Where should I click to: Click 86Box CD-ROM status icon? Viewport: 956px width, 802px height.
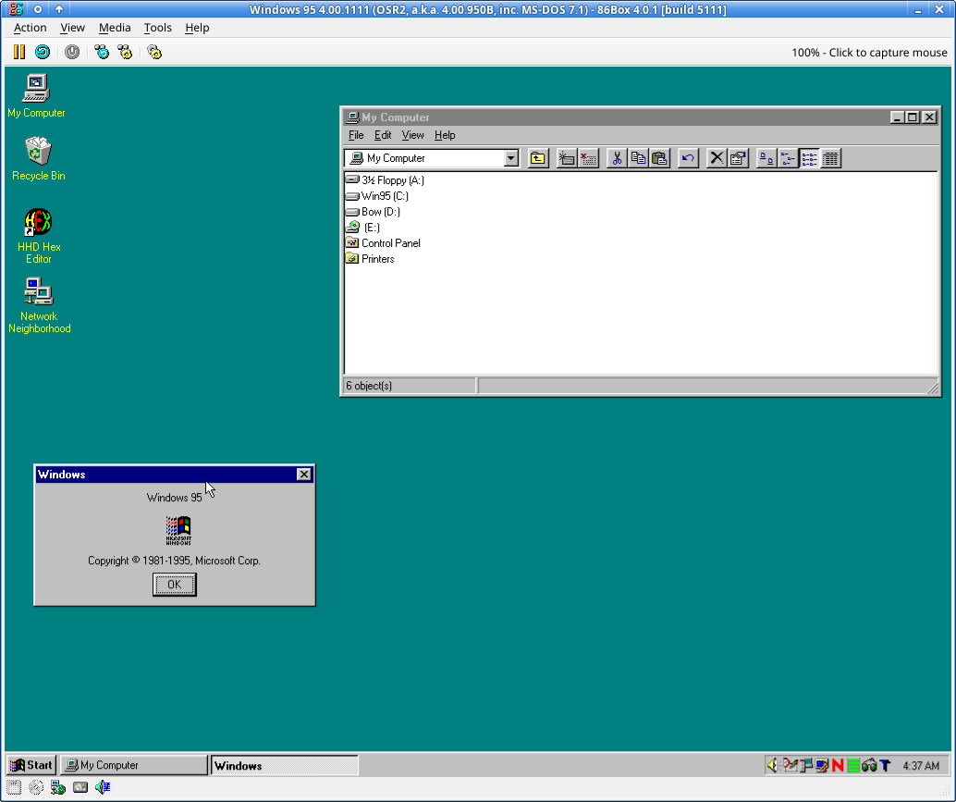[x=36, y=787]
